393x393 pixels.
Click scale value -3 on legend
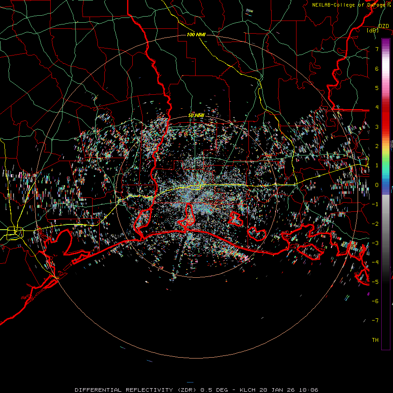(375, 243)
